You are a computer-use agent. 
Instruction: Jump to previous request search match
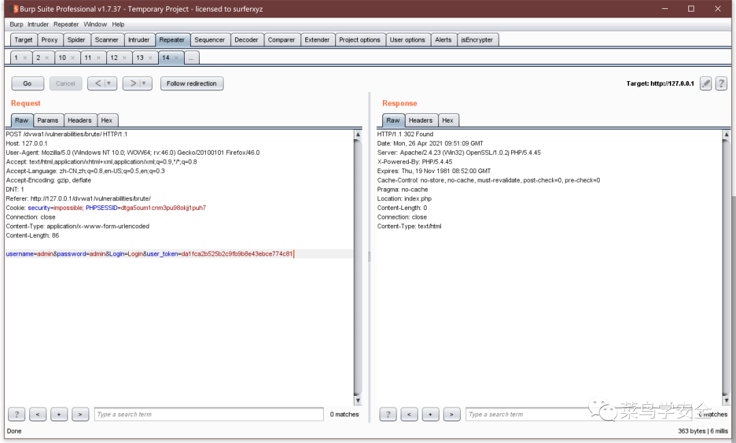pyautogui.click(x=37, y=414)
